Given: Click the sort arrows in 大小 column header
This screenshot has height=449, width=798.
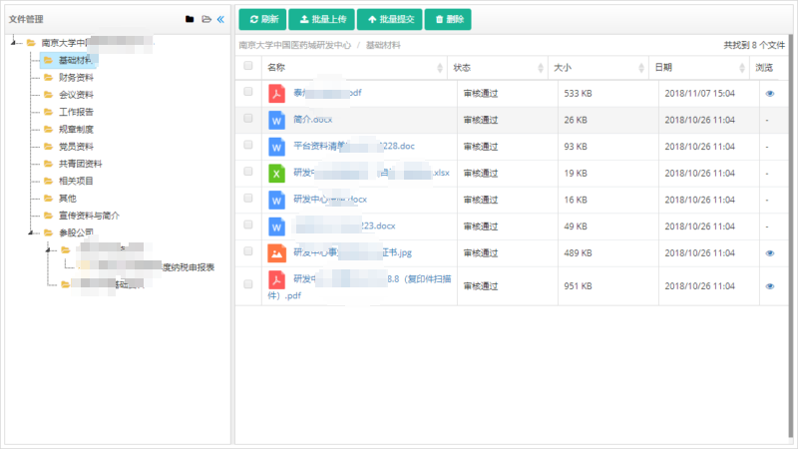Looking at the screenshot, I should (635, 68).
